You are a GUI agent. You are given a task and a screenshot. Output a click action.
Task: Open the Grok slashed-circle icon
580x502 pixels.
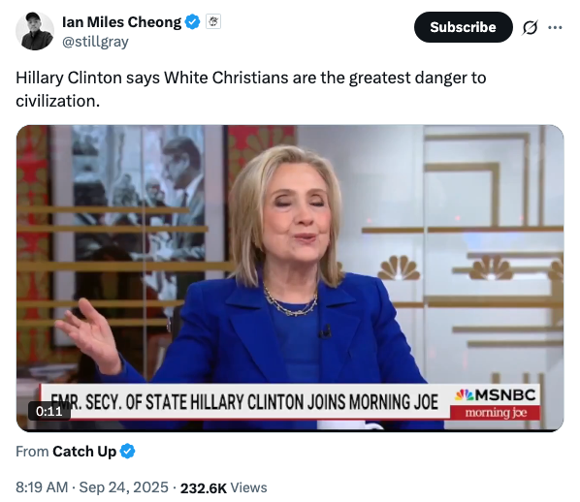530,27
